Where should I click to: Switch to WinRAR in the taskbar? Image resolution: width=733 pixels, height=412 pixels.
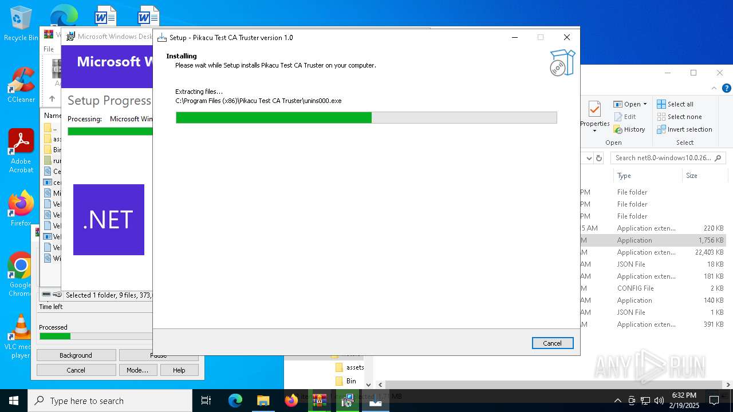(x=319, y=401)
